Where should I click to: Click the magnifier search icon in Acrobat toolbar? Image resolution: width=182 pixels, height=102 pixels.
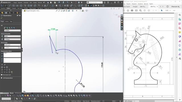(x=140, y=10)
